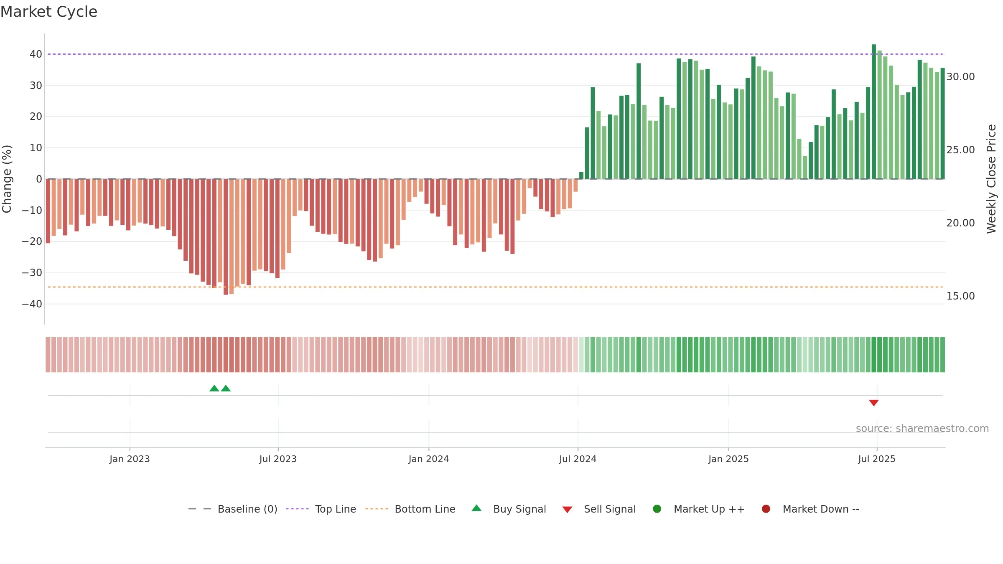The width and height of the screenshot is (1003, 564).
Task: Click the Jan 2023 axis label
Action: coord(130,459)
